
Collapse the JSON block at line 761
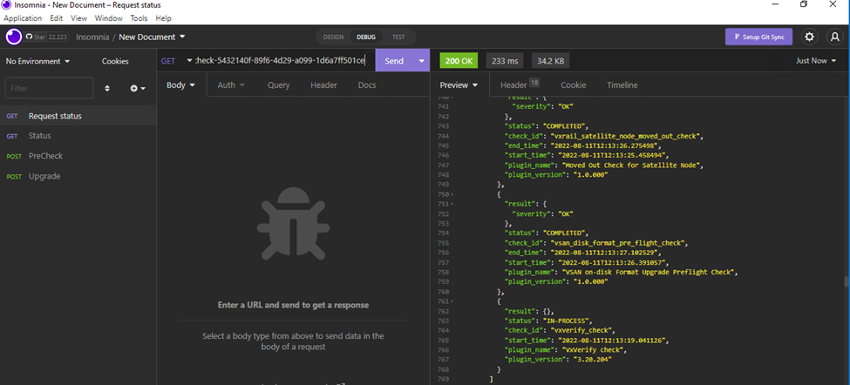tap(452, 301)
